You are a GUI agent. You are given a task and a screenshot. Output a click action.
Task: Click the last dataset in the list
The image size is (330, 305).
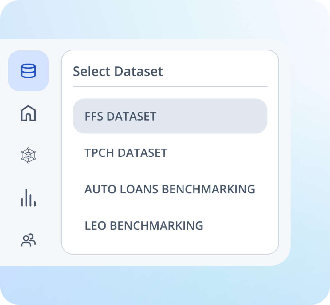point(144,226)
